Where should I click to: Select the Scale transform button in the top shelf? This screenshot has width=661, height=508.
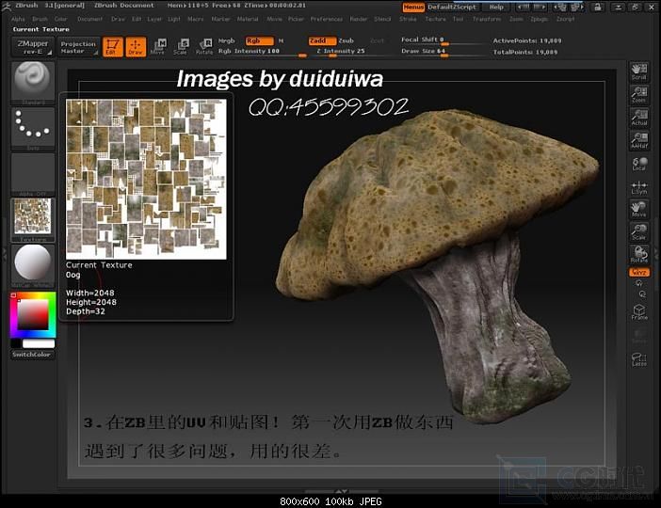[x=181, y=47]
